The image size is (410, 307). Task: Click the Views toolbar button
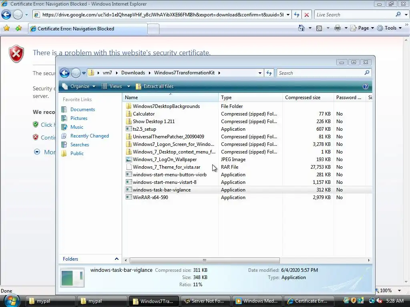pyautogui.click(x=112, y=86)
